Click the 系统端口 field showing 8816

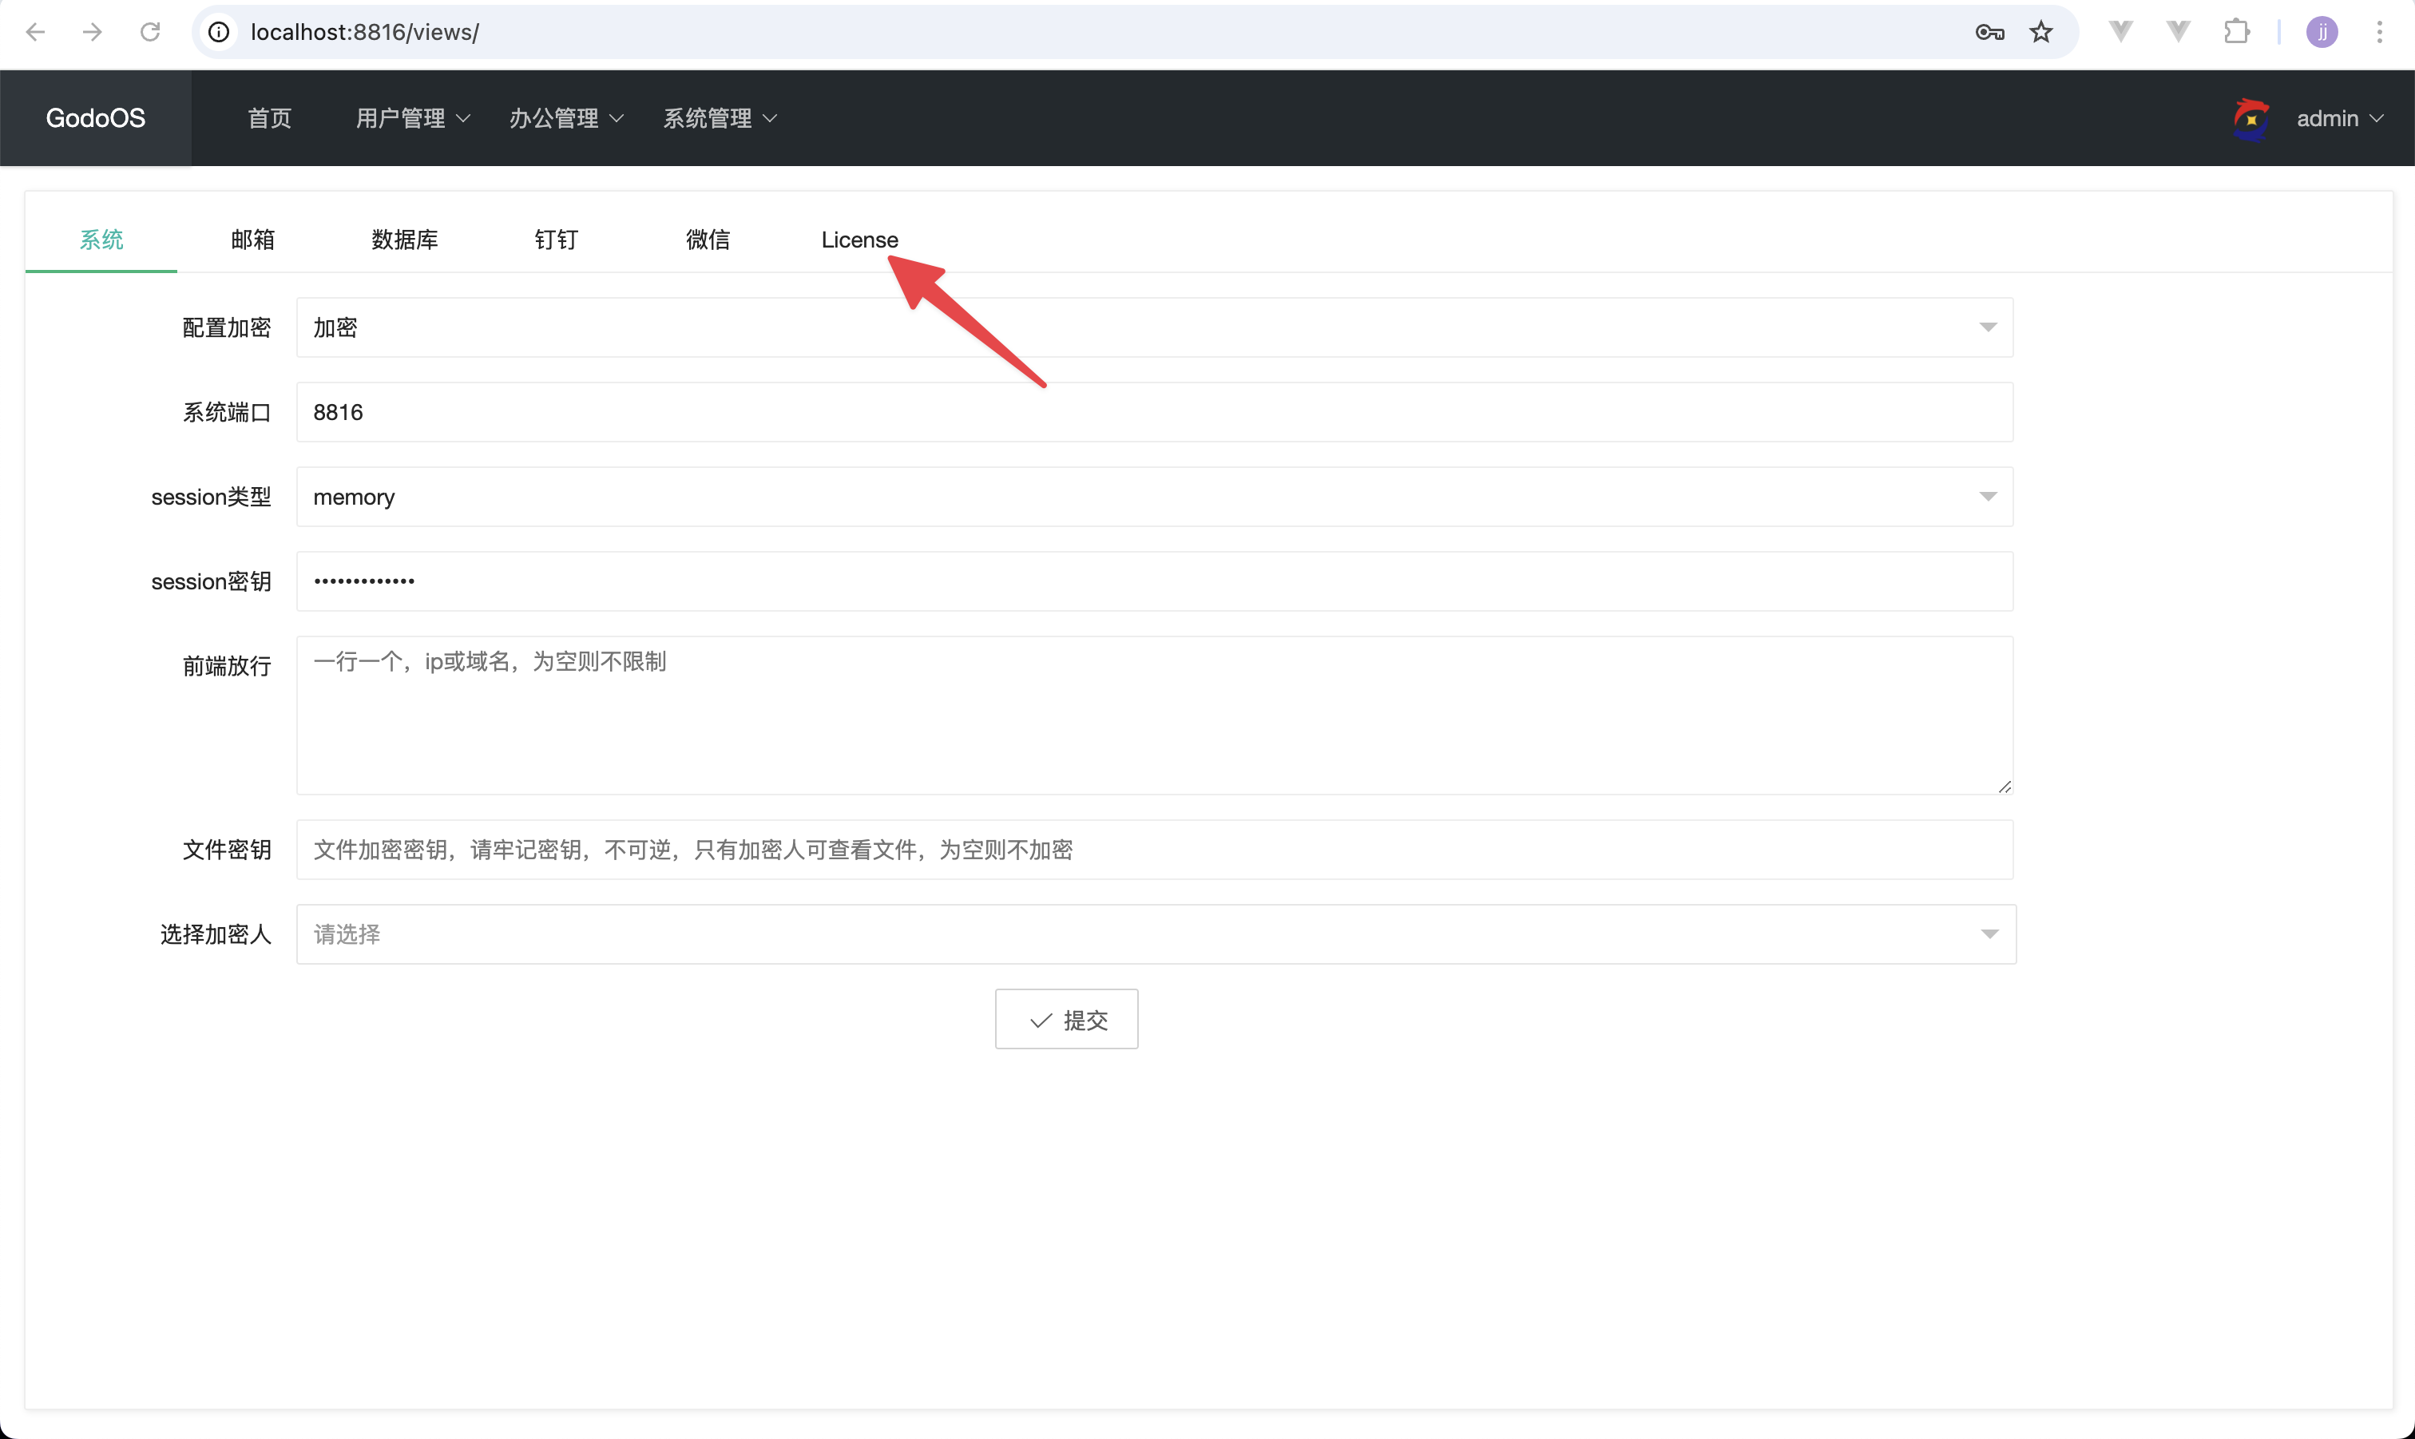1155,412
